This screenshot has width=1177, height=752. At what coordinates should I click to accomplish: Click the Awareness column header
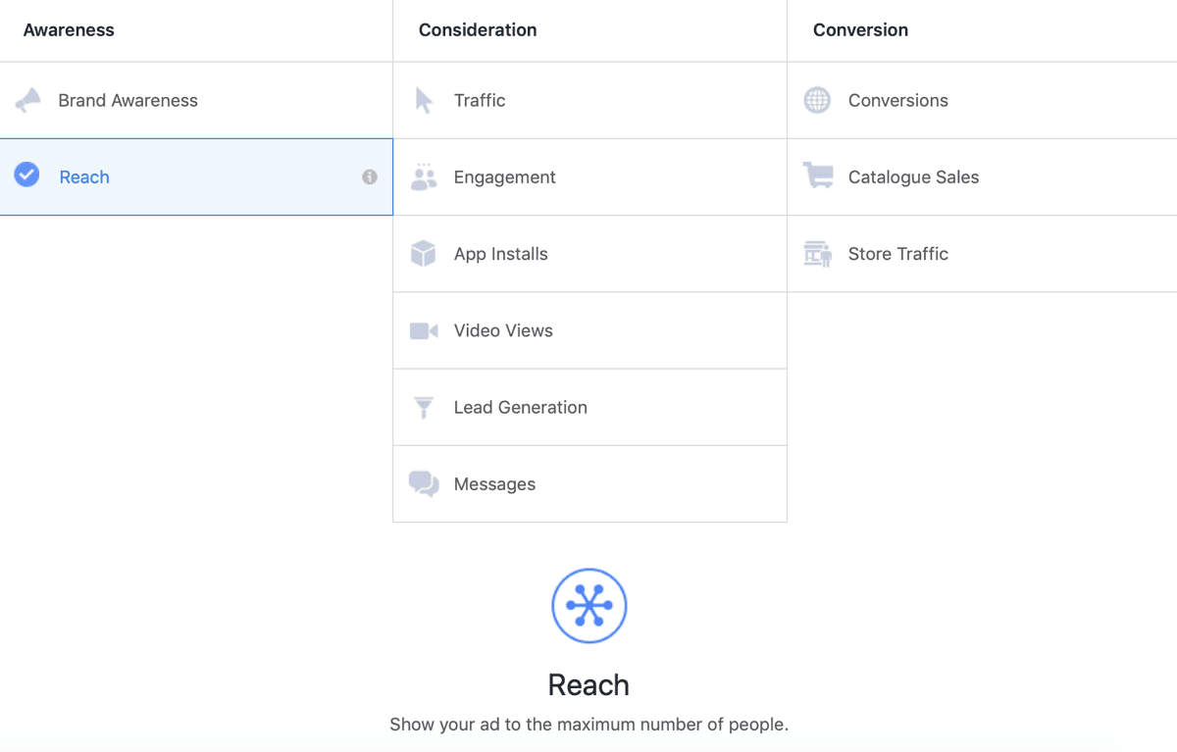(x=69, y=30)
